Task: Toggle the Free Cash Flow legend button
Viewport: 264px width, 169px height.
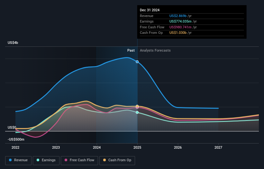Action: coord(79,160)
